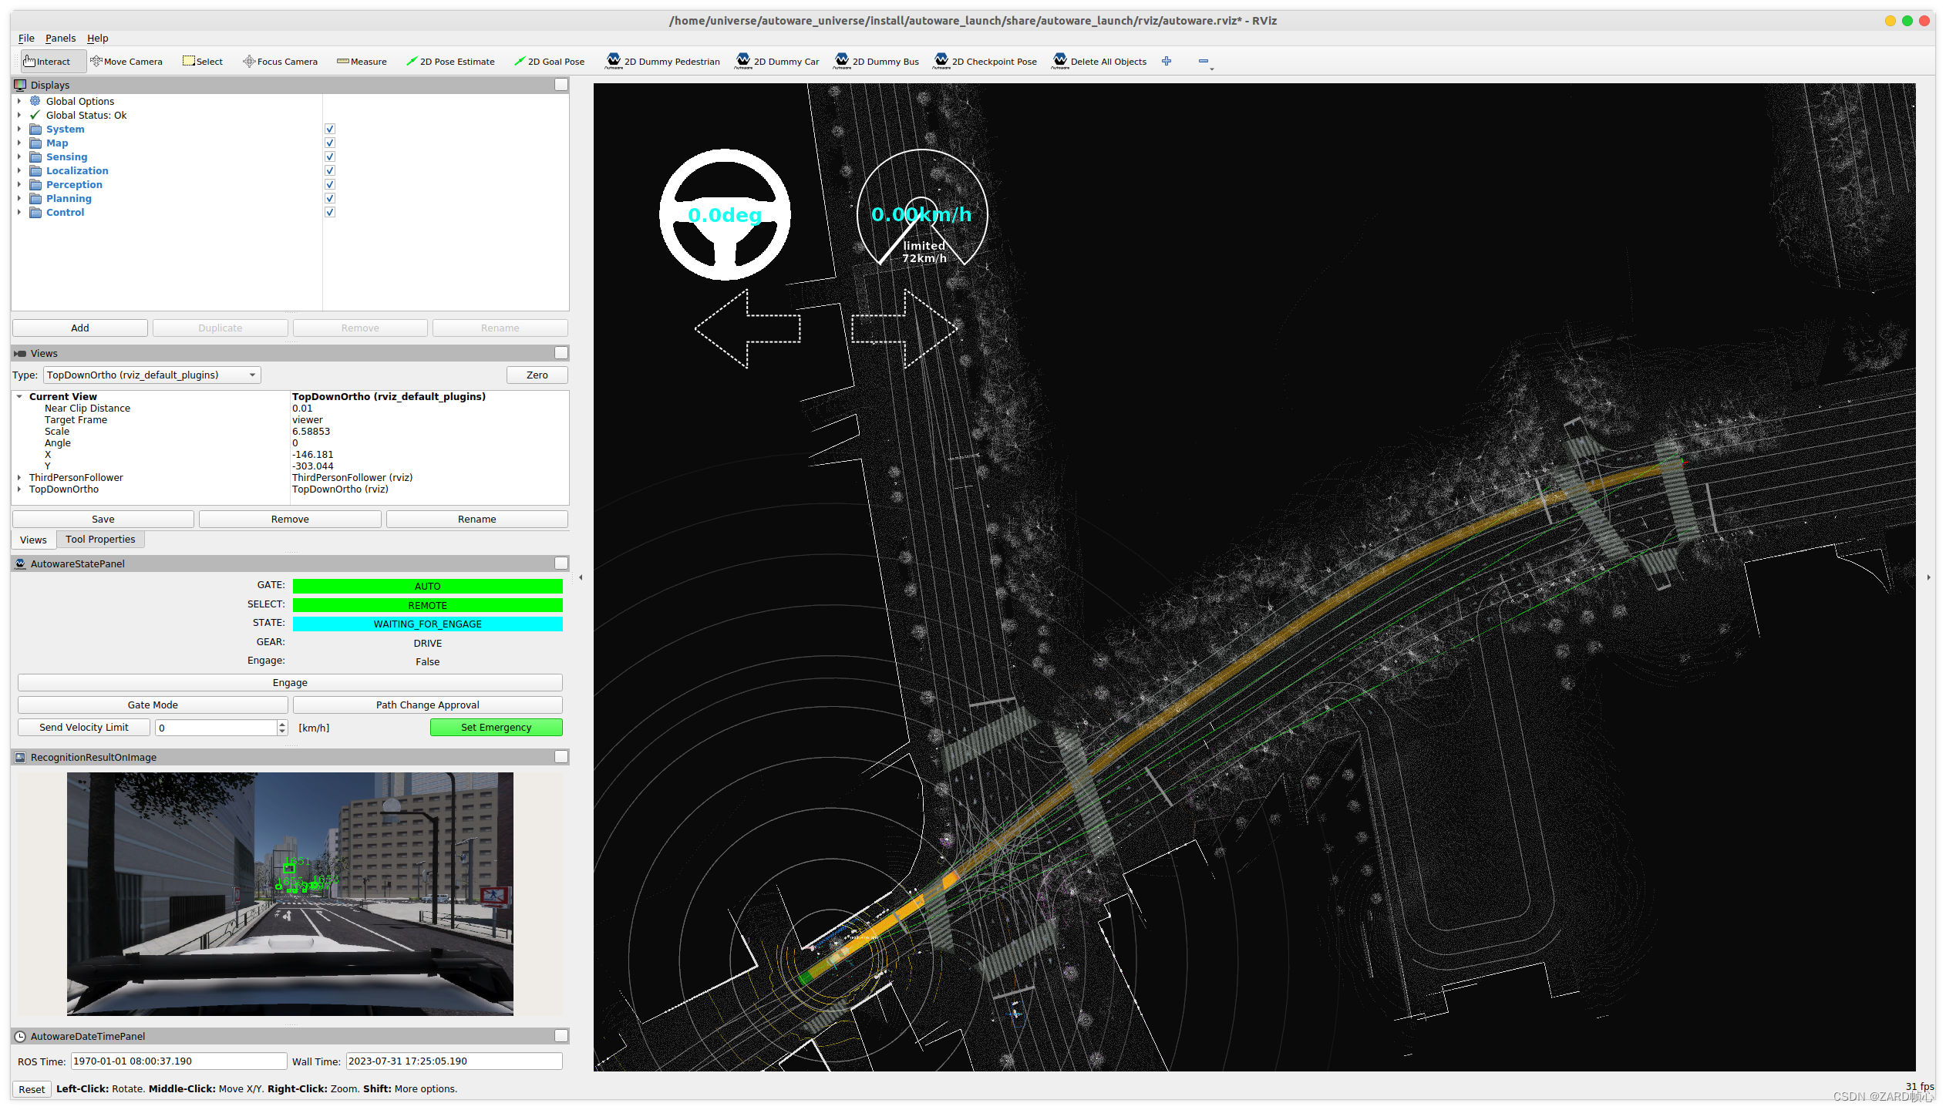Click the Focus Camera tool icon
Viewport: 1946px width, 1110px height.
click(246, 60)
